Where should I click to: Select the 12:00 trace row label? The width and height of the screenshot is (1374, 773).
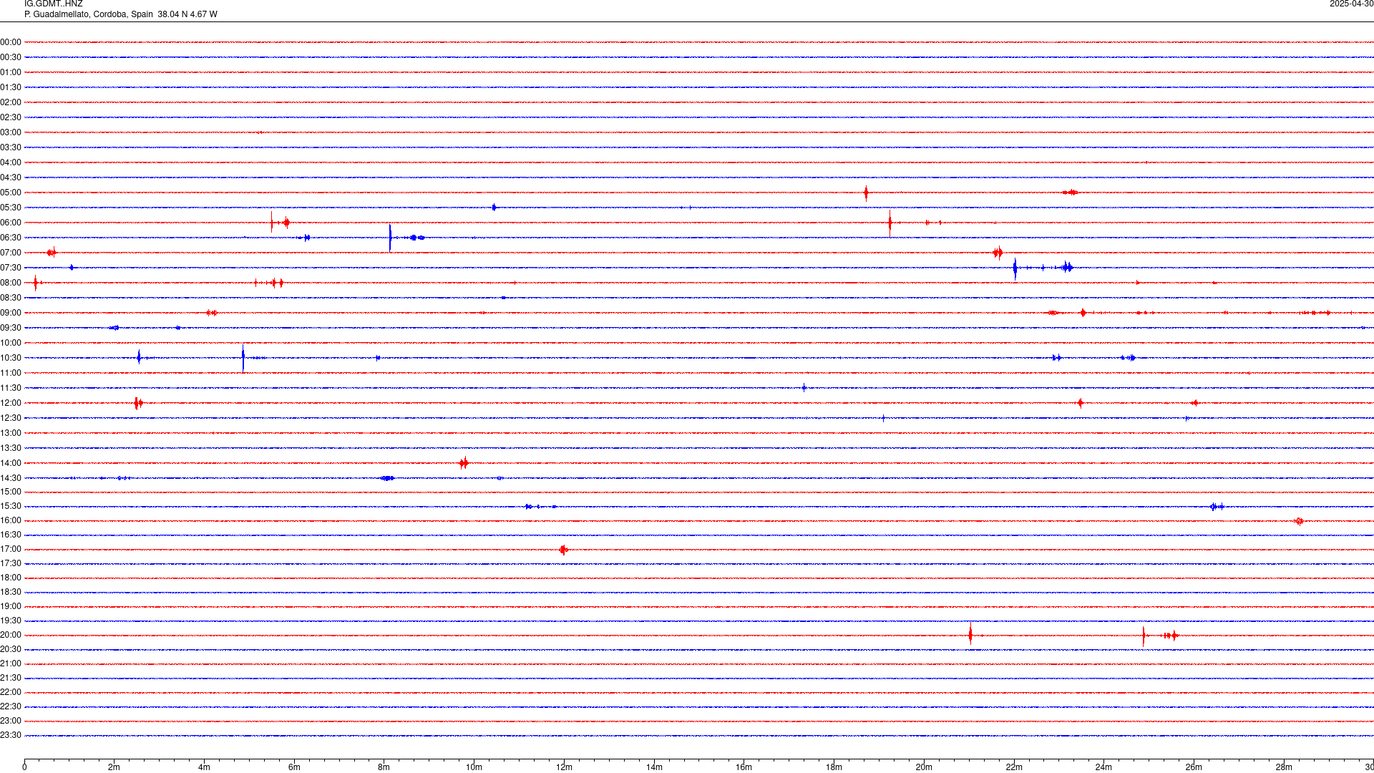[11, 403]
